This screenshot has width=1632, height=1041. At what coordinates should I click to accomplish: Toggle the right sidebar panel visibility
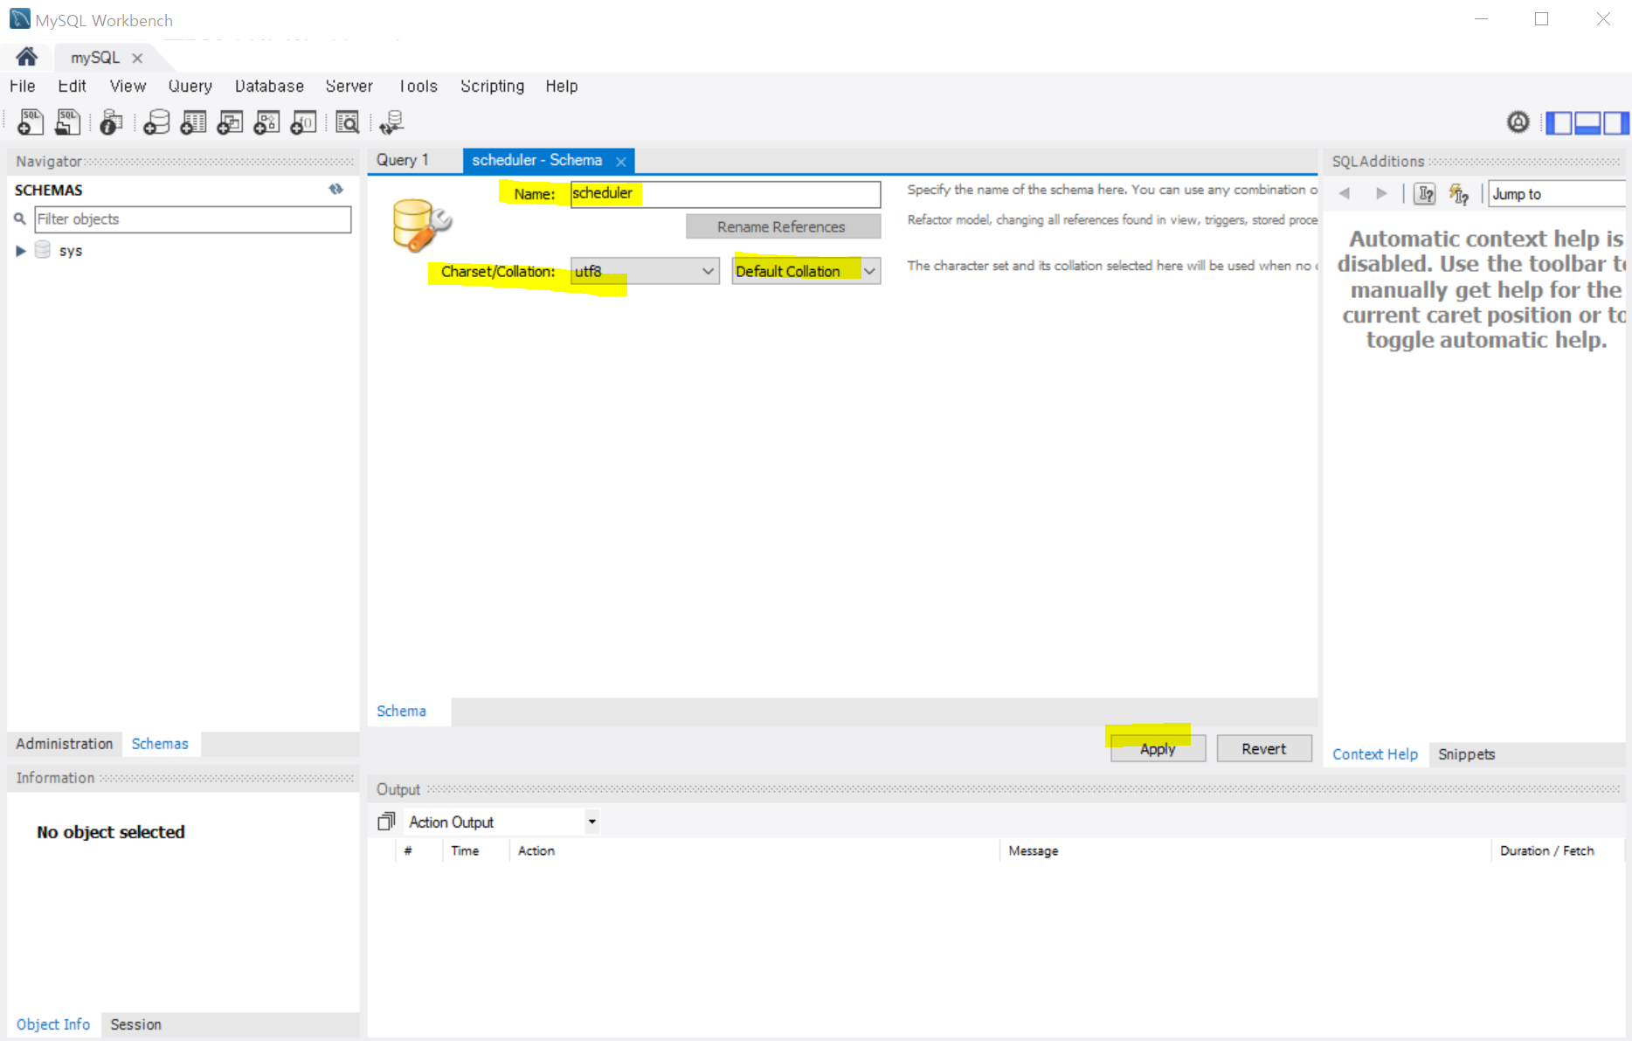pos(1615,122)
